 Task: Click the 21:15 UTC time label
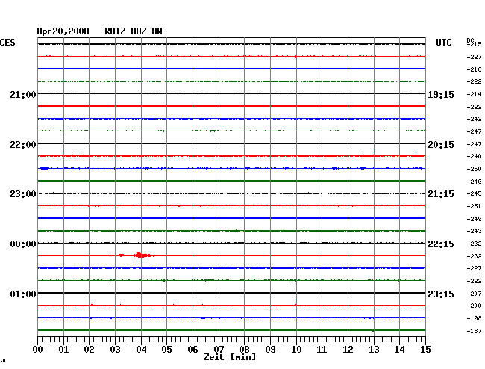coord(441,194)
